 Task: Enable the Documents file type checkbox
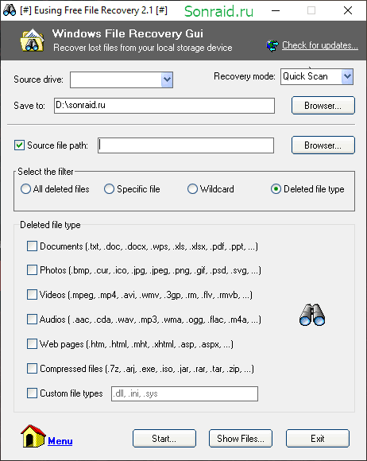click(32, 246)
